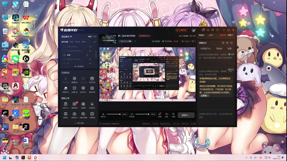Toggle visibility of TK source

pos(90,63)
